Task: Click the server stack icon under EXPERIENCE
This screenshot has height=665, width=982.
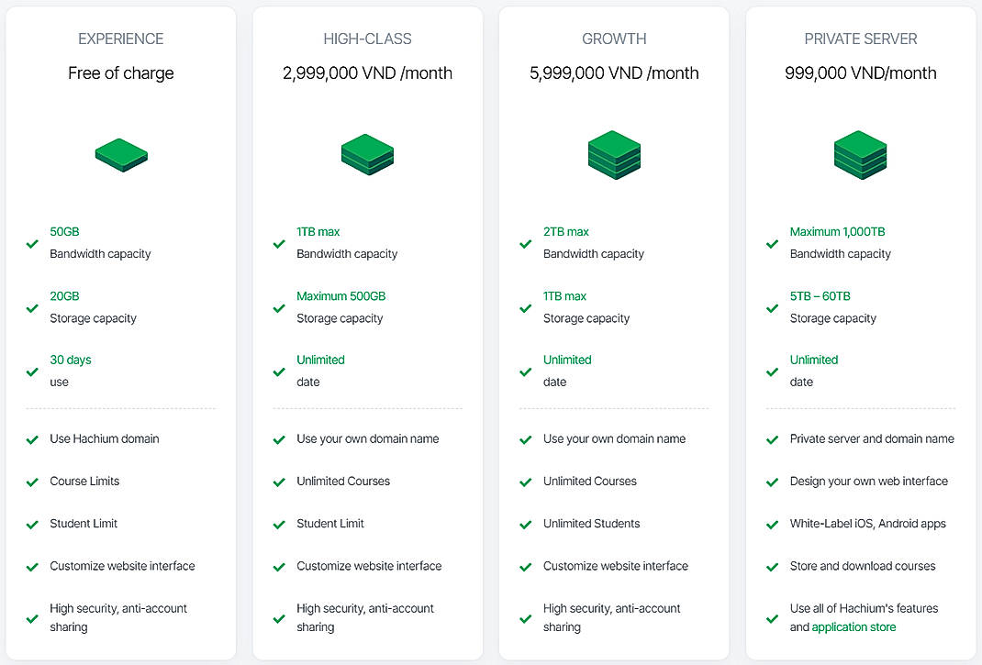Action: pos(120,155)
